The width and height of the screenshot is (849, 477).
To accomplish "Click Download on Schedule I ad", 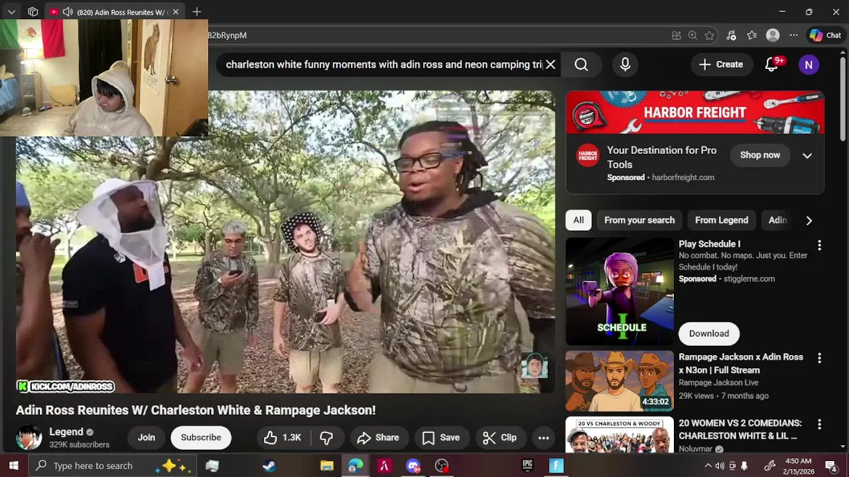I will [708, 333].
